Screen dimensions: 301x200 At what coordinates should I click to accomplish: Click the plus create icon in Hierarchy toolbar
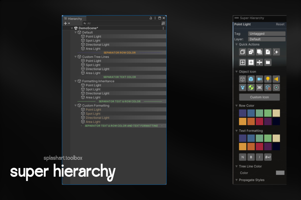point(65,23)
